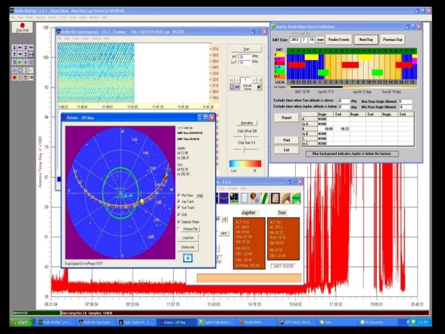
Task: Click the Stop Chart button in SkyPipe
Action: (x=23, y=28)
